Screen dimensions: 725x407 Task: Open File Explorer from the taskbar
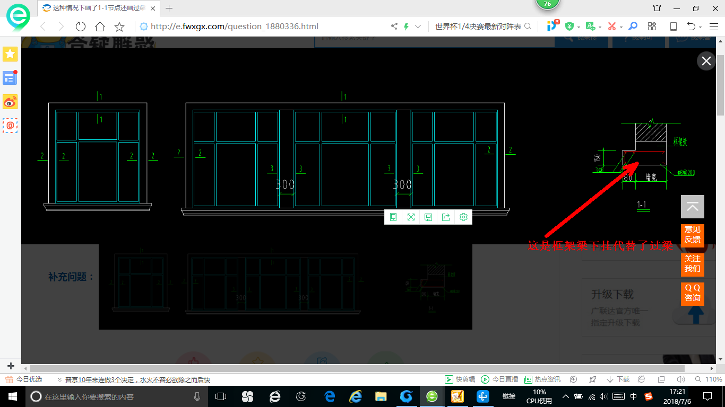pyautogui.click(x=381, y=396)
